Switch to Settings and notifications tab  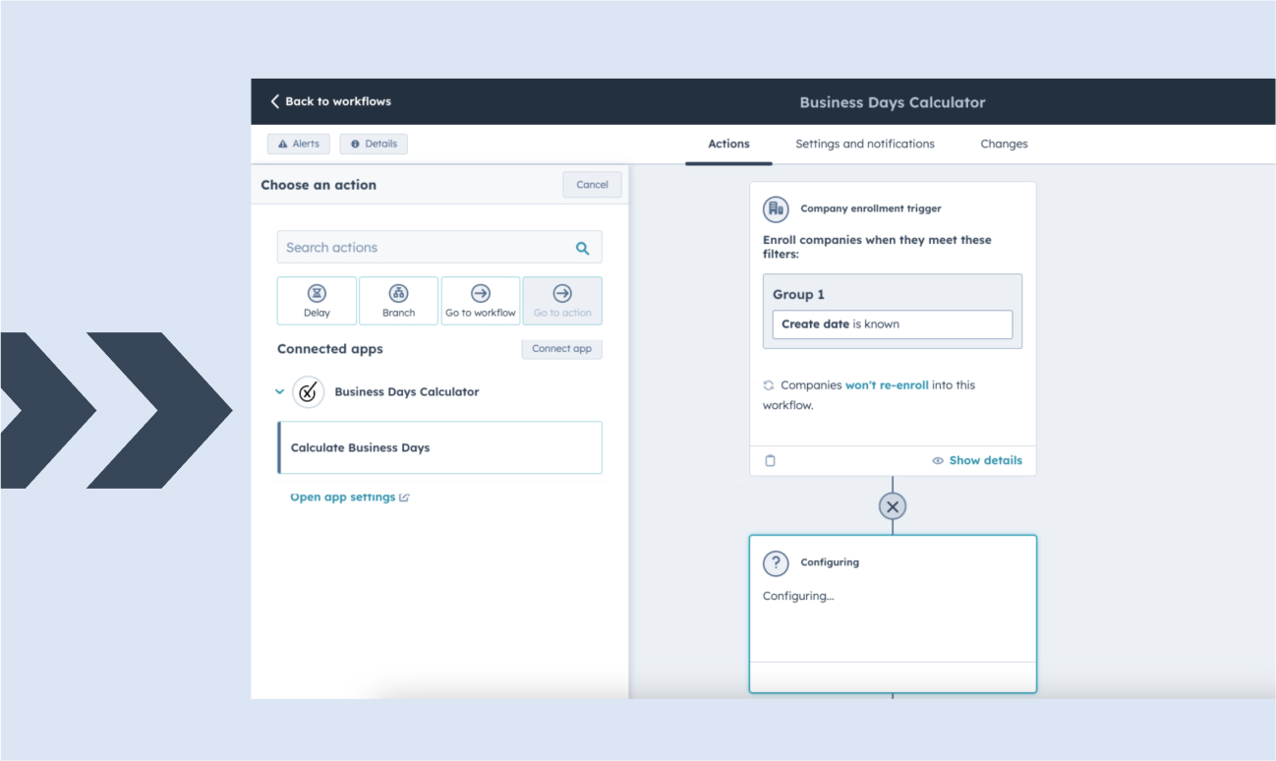[x=864, y=144]
